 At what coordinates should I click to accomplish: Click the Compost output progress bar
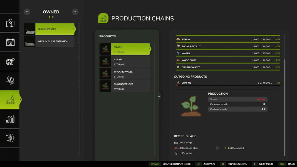228,86
